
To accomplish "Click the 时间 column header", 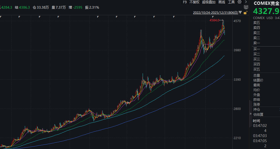I will pyautogui.click(x=256, y=121).
